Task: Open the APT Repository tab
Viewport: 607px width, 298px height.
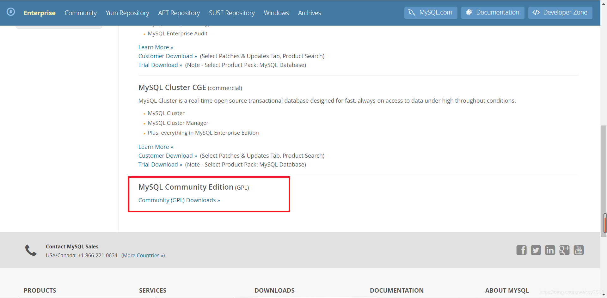Action: tap(179, 13)
